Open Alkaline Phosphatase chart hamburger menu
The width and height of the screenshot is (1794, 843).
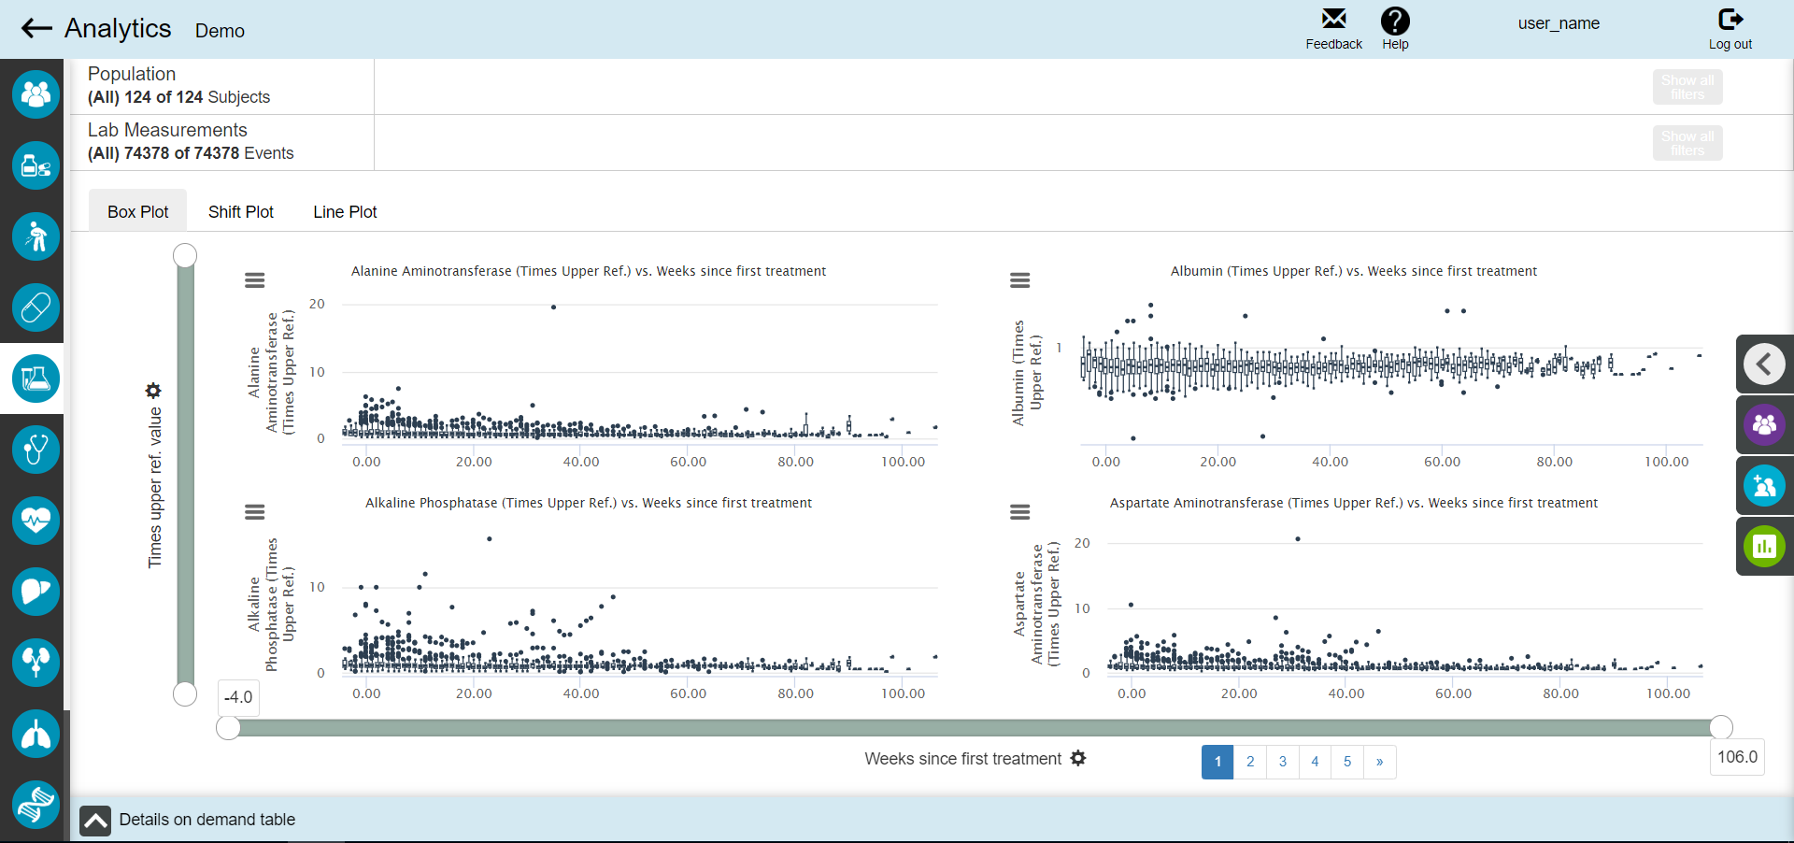click(x=254, y=512)
